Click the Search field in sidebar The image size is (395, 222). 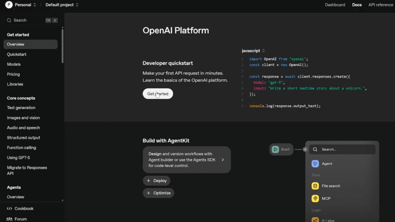click(32, 20)
